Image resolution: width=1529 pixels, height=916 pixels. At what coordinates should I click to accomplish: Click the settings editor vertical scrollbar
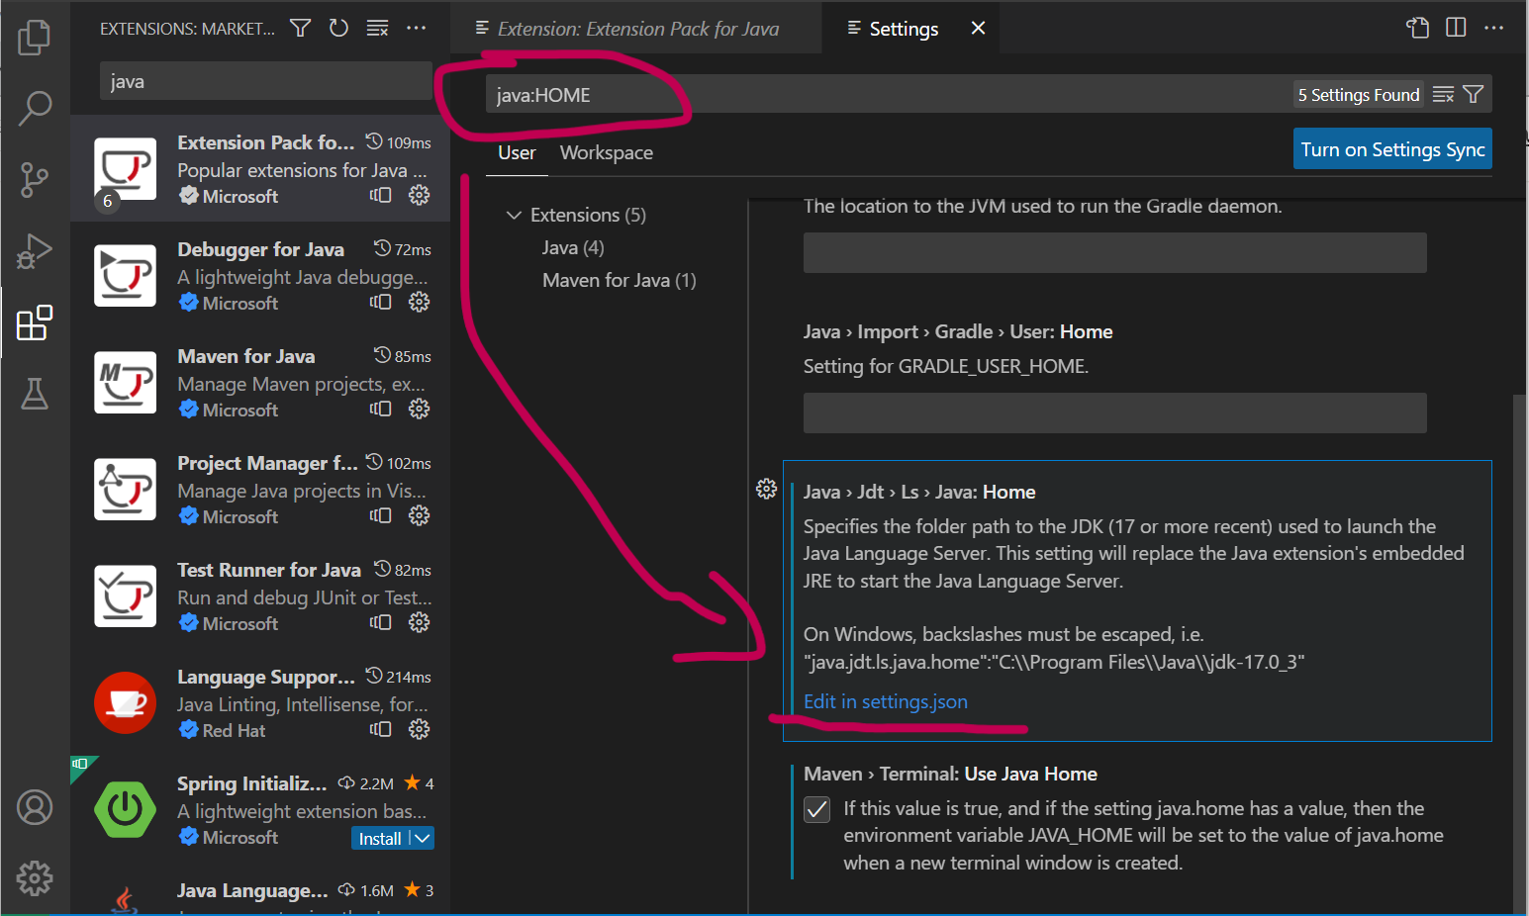pyautogui.click(x=1520, y=653)
